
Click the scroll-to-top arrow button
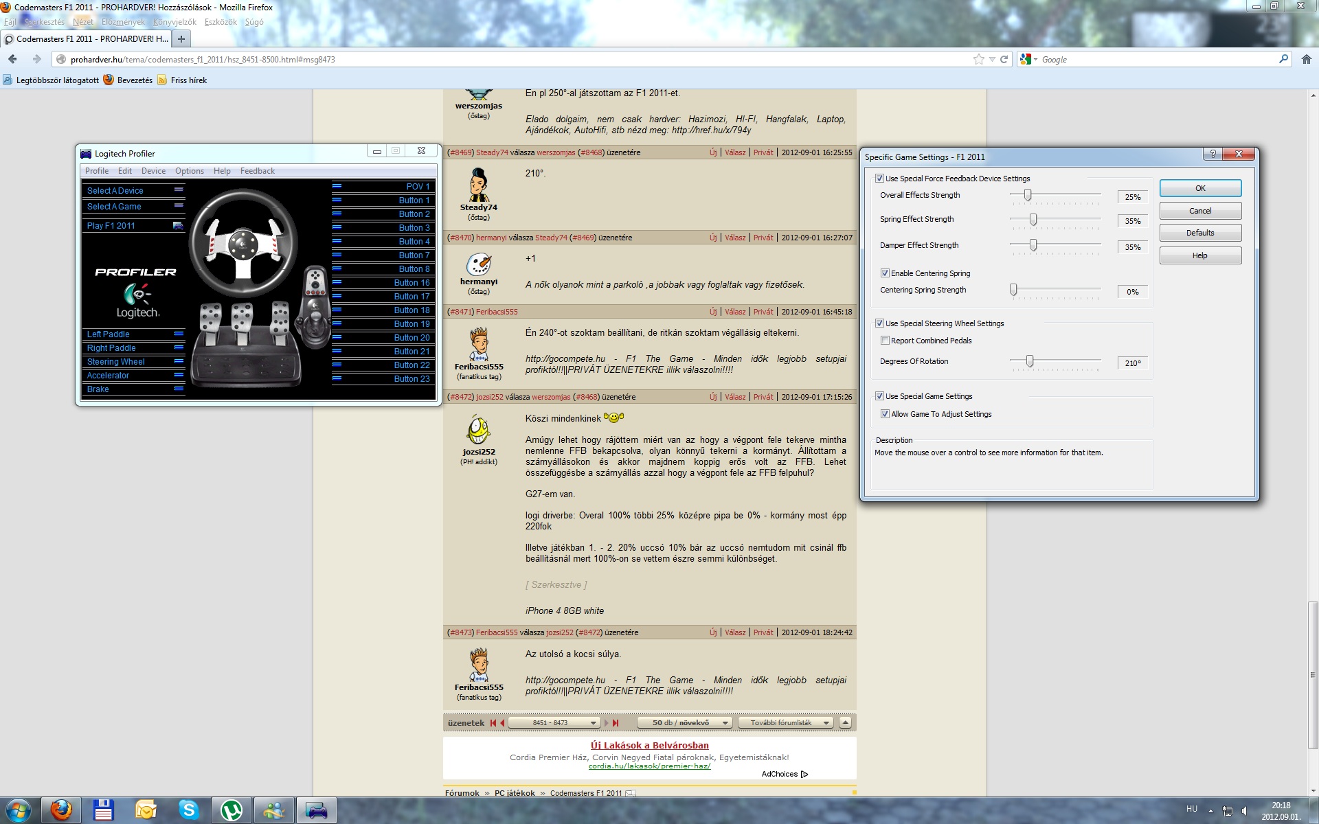coord(846,722)
